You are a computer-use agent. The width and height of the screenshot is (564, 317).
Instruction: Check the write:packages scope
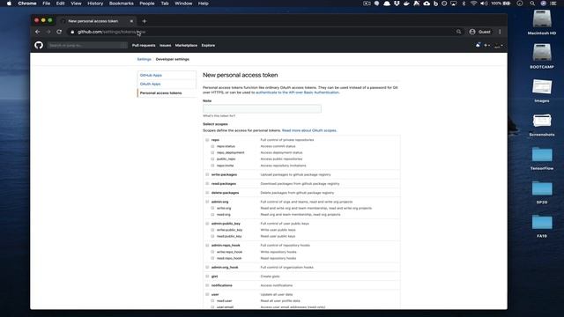pos(207,174)
